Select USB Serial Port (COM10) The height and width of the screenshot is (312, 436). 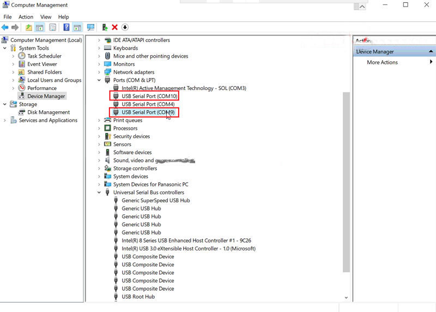coord(149,96)
